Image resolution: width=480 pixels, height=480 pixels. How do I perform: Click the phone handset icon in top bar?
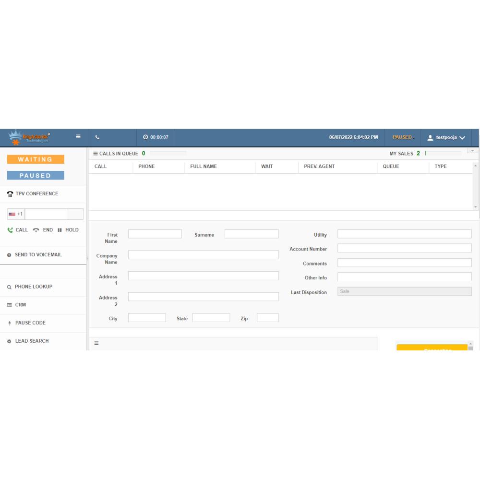(x=97, y=137)
